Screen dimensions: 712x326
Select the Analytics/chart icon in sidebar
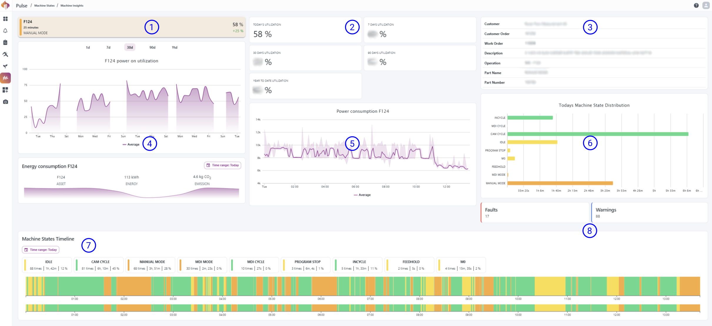[6, 78]
